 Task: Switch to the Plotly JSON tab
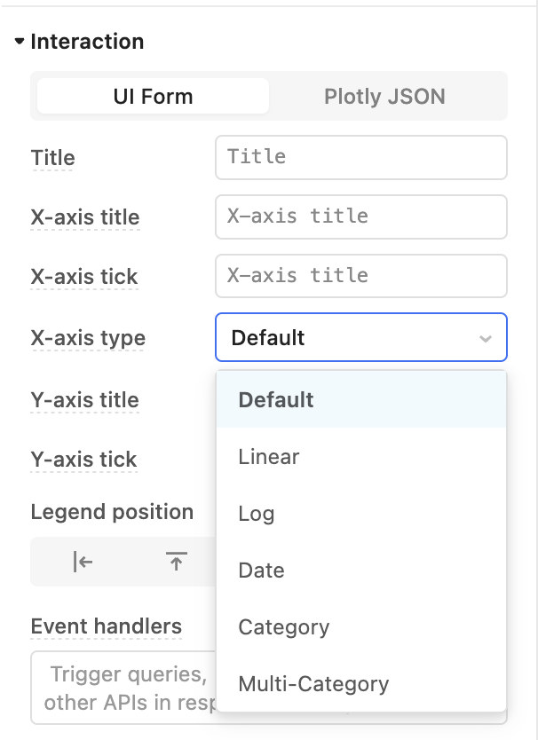[384, 97]
